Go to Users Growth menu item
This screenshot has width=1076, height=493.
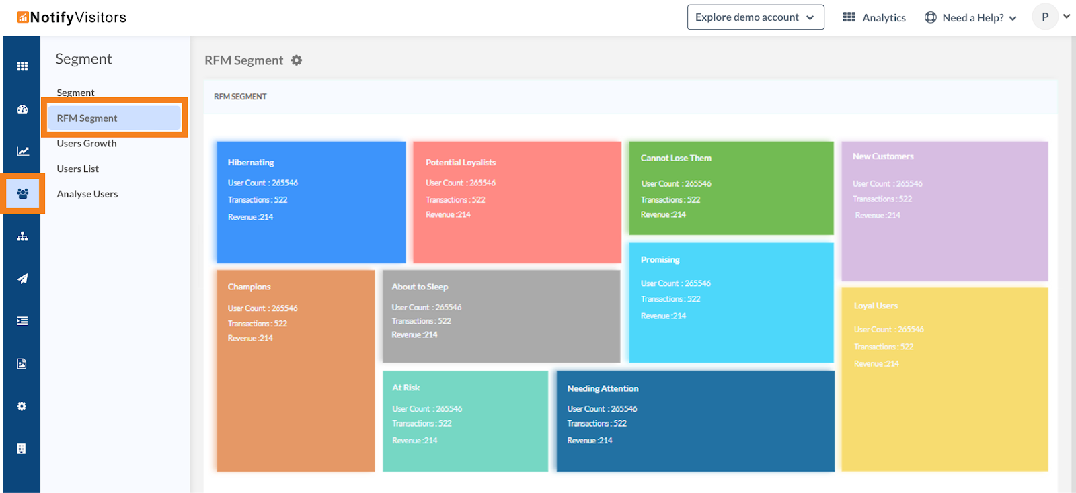click(x=87, y=144)
